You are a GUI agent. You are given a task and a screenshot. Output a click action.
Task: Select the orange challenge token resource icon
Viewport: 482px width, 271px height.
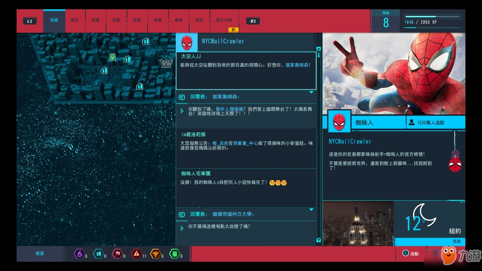156,253
